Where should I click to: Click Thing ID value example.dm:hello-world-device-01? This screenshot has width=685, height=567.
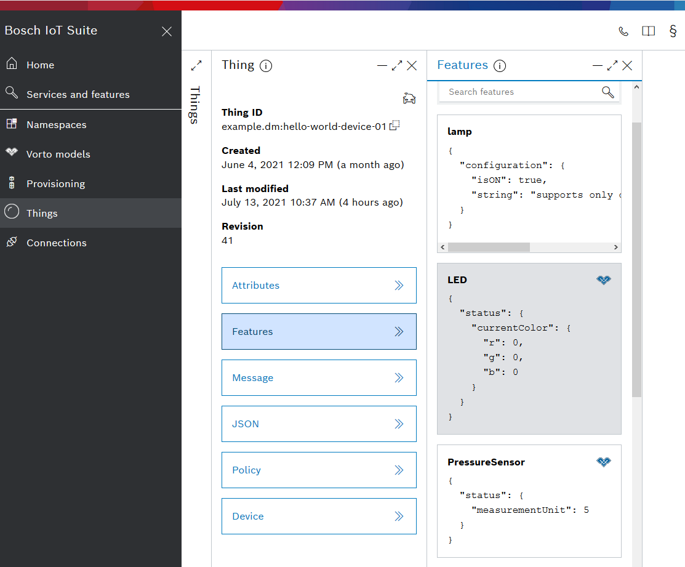tap(304, 127)
